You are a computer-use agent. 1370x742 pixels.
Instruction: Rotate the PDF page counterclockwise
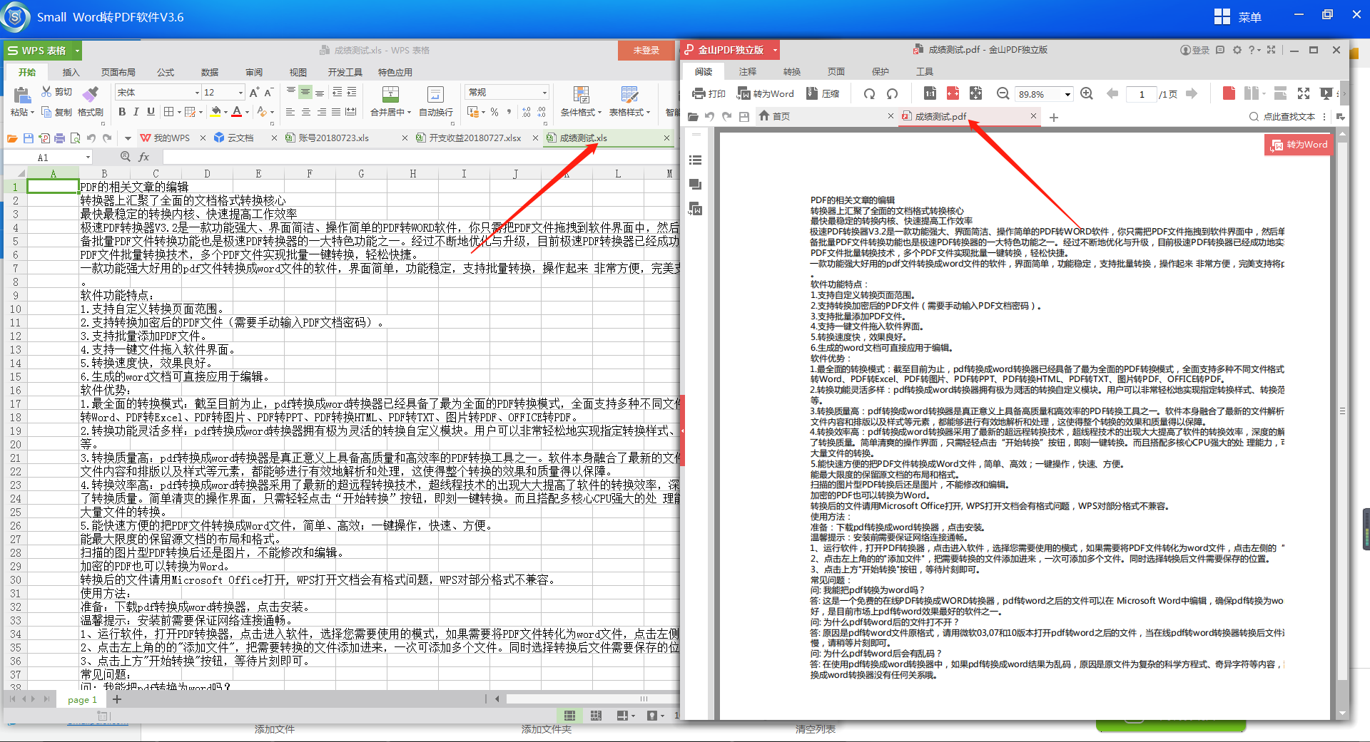point(892,93)
